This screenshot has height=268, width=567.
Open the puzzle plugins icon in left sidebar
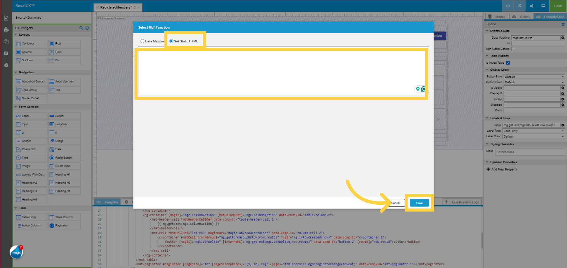[x=6, y=29]
